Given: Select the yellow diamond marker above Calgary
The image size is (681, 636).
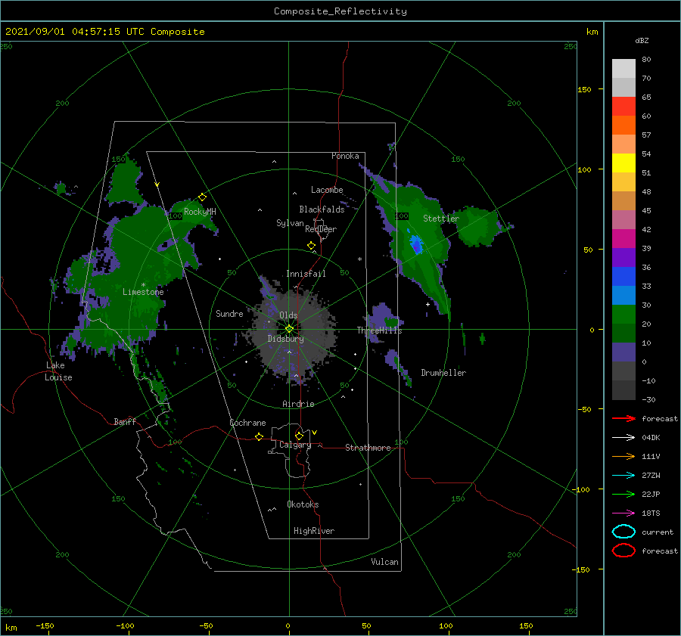Looking at the screenshot, I should click(299, 436).
